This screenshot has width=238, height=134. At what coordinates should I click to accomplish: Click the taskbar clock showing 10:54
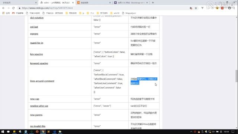[226, 132]
